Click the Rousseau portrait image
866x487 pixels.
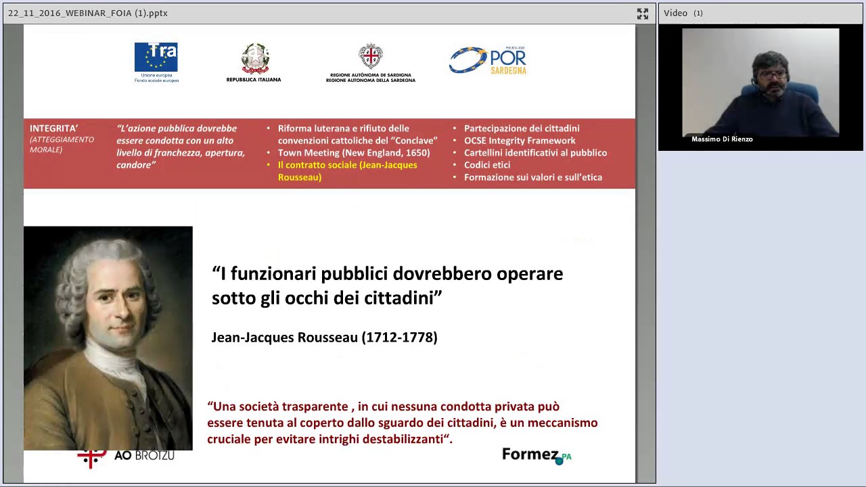point(108,338)
